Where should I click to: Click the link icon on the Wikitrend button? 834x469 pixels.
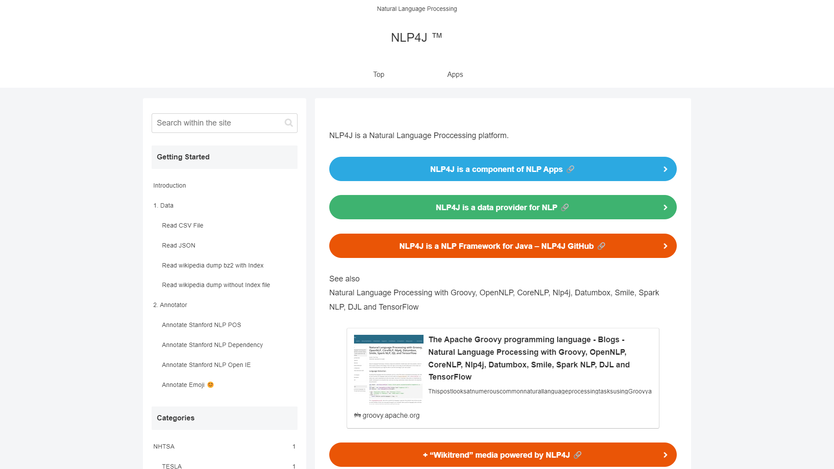pyautogui.click(x=578, y=455)
